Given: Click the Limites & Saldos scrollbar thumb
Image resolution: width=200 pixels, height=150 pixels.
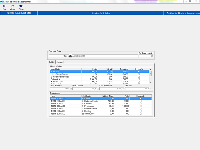Looking at the screenshot, I should pos(151,74).
